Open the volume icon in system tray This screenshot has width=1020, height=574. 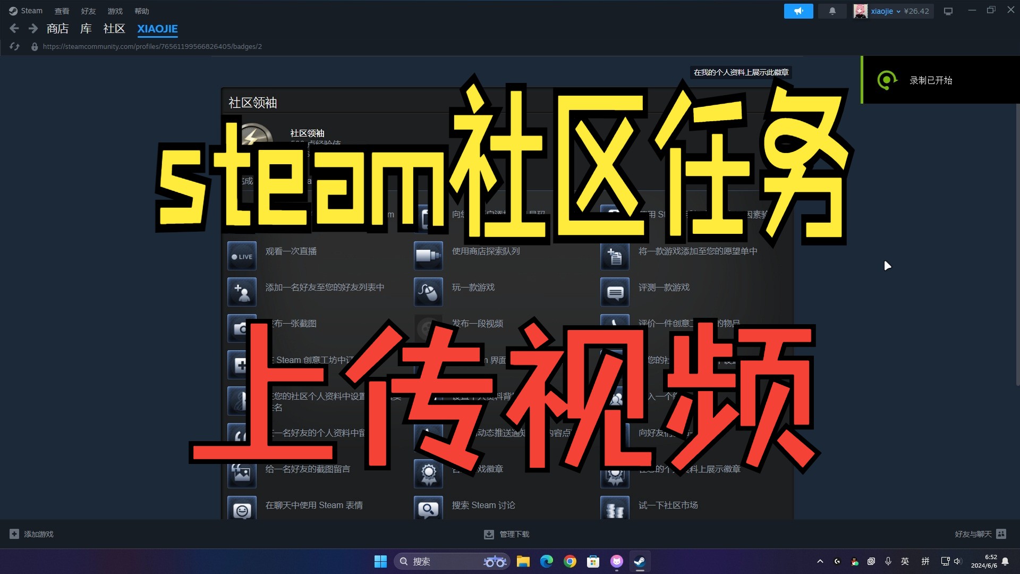[x=958, y=561]
